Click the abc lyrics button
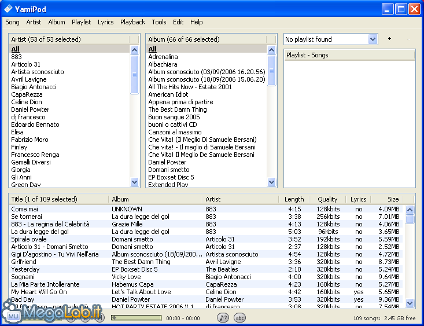 240,318
